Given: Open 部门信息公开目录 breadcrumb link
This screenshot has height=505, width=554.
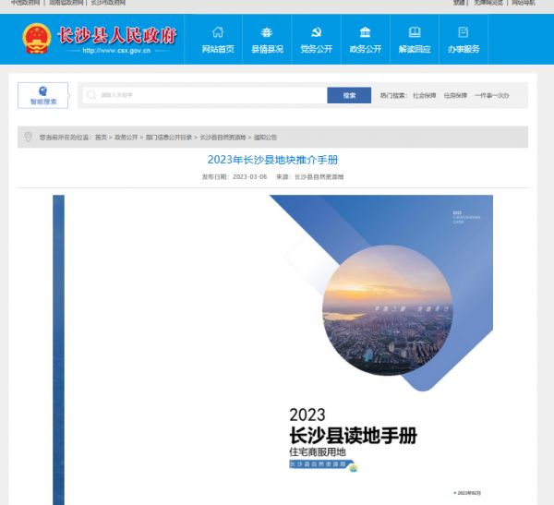Looking at the screenshot, I should pyautogui.click(x=168, y=137).
